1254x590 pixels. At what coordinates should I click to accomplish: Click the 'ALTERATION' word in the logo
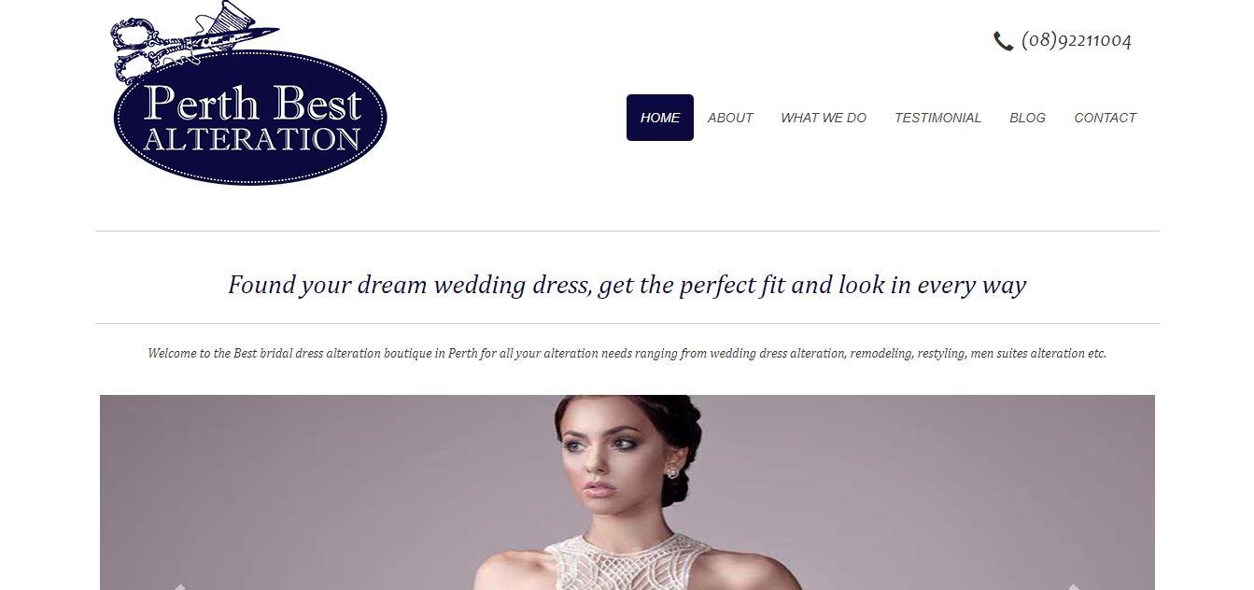click(x=252, y=139)
